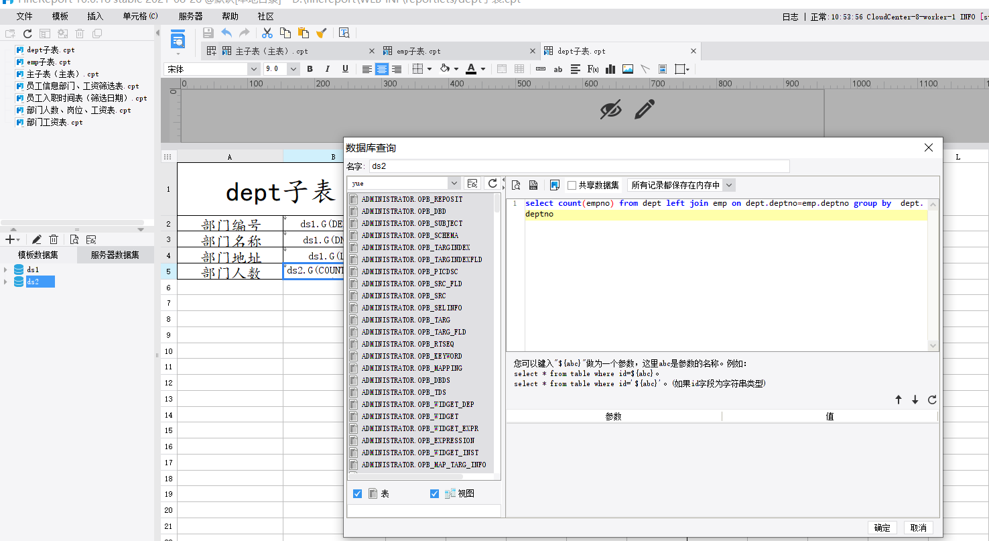
Task: Undo the last action with the undo arrow
Action: (x=226, y=33)
